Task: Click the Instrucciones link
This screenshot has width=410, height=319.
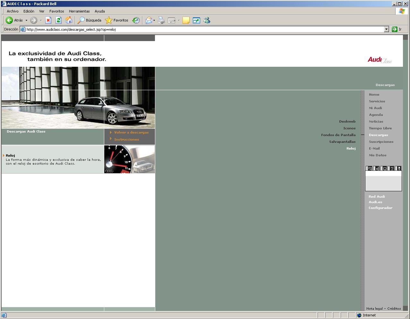Action: tap(126, 139)
